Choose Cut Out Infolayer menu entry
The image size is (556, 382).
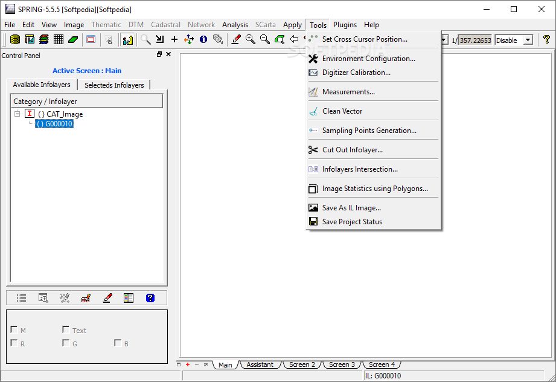[374, 150]
